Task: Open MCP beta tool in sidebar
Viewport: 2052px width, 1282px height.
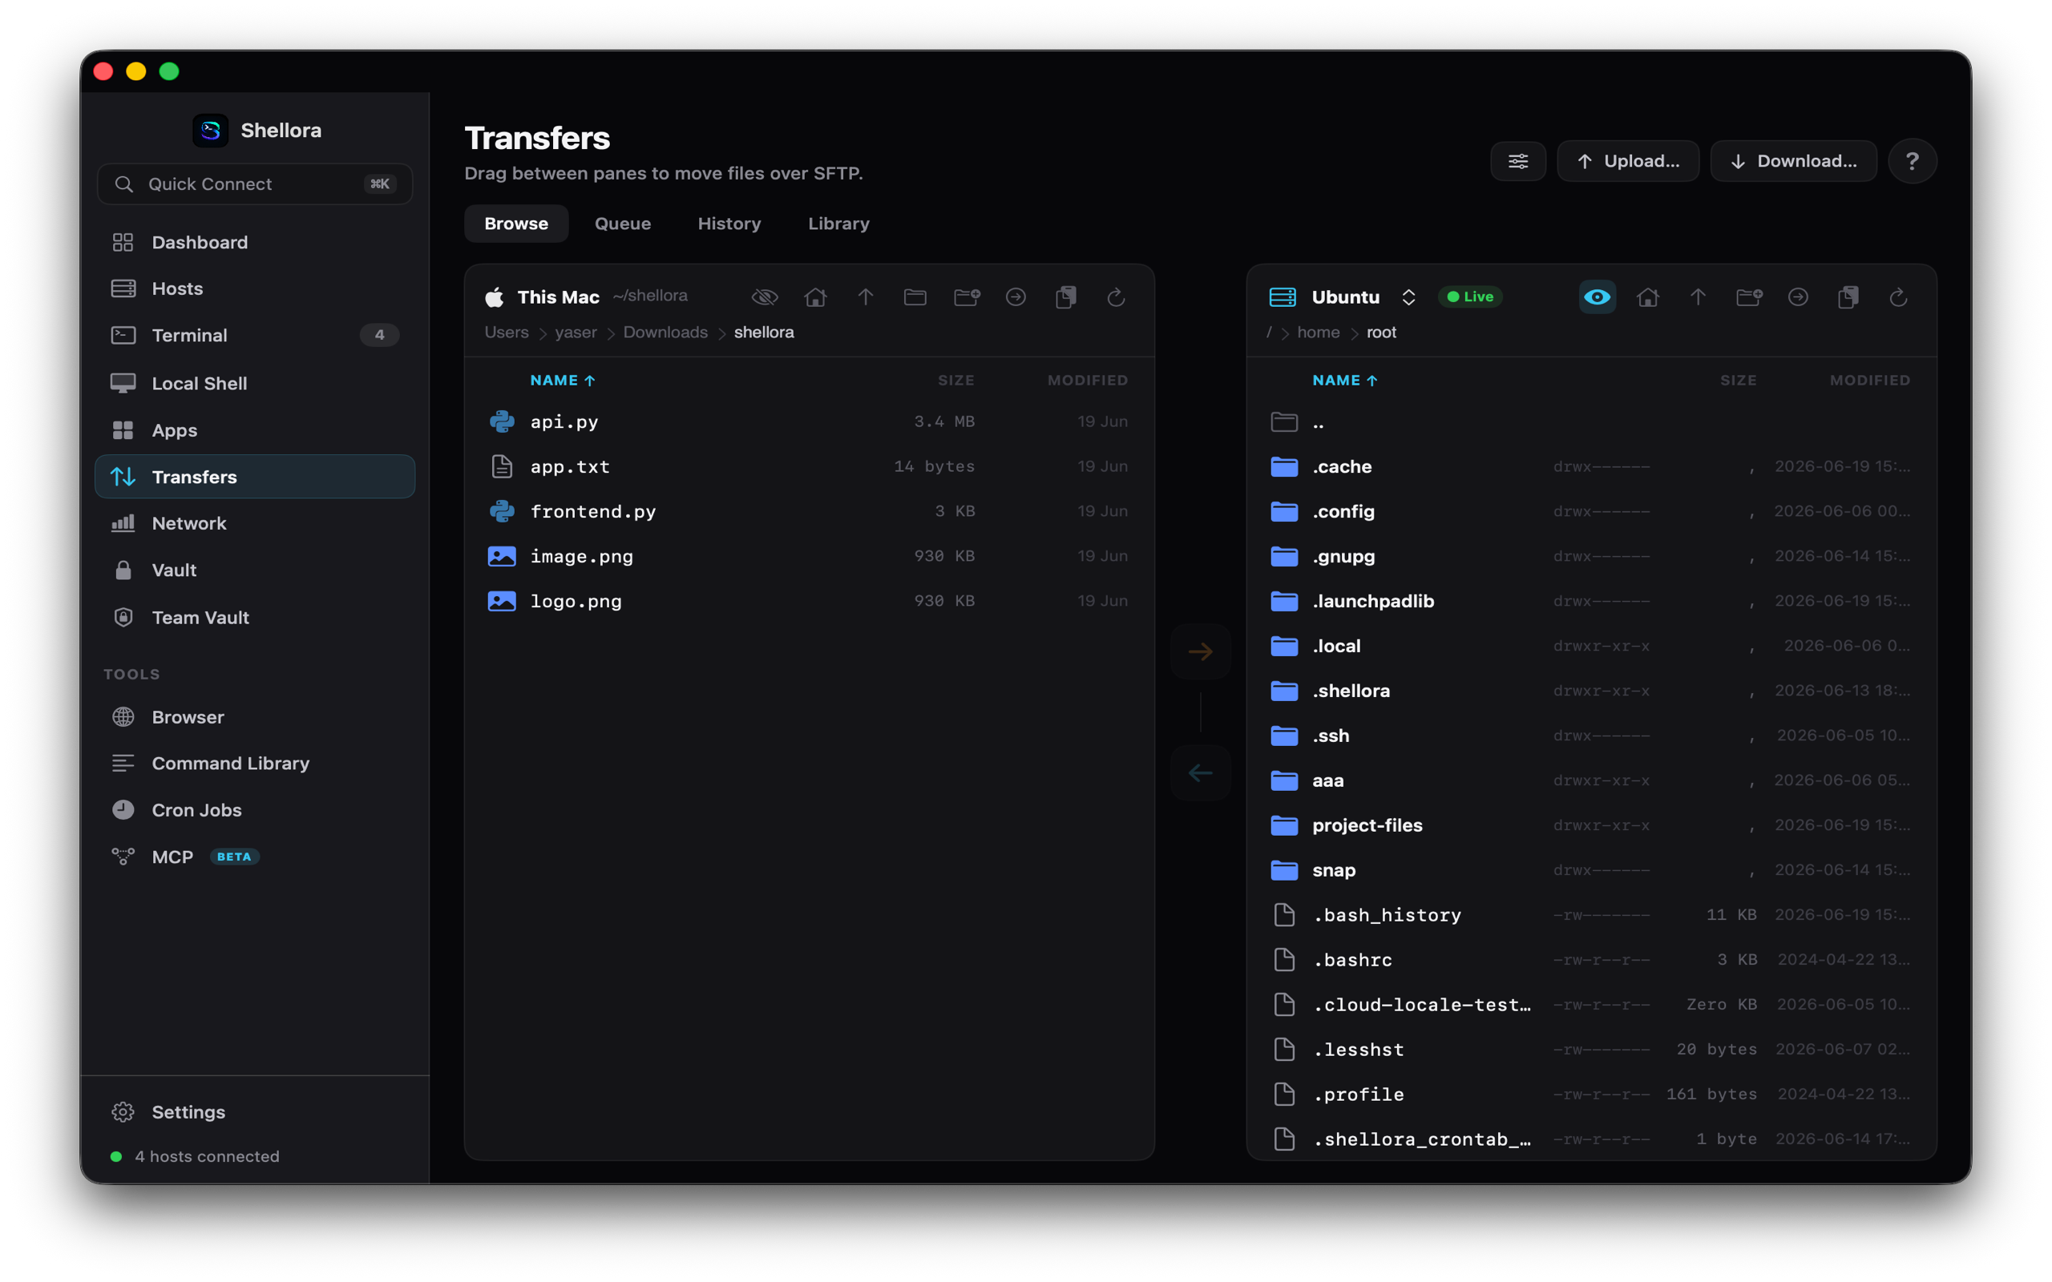Action: pyautogui.click(x=254, y=857)
